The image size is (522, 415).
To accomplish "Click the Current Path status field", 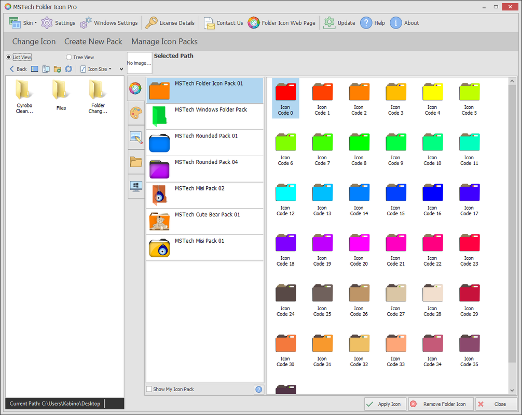I will pyautogui.click(x=64, y=404).
